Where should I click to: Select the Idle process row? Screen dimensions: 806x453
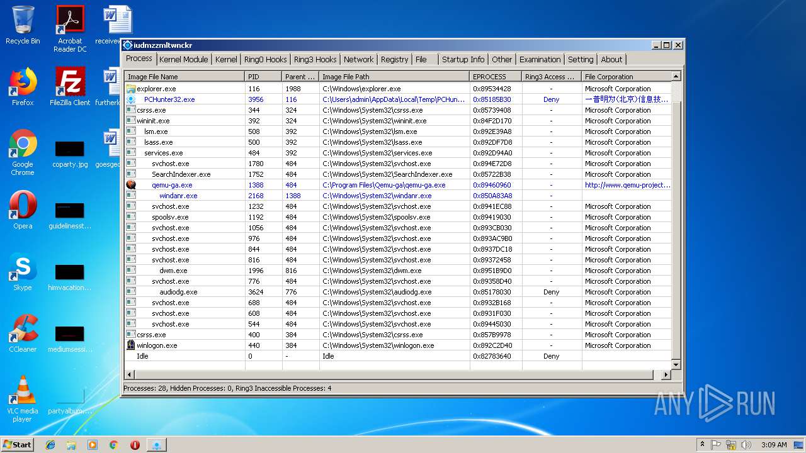click(398, 356)
